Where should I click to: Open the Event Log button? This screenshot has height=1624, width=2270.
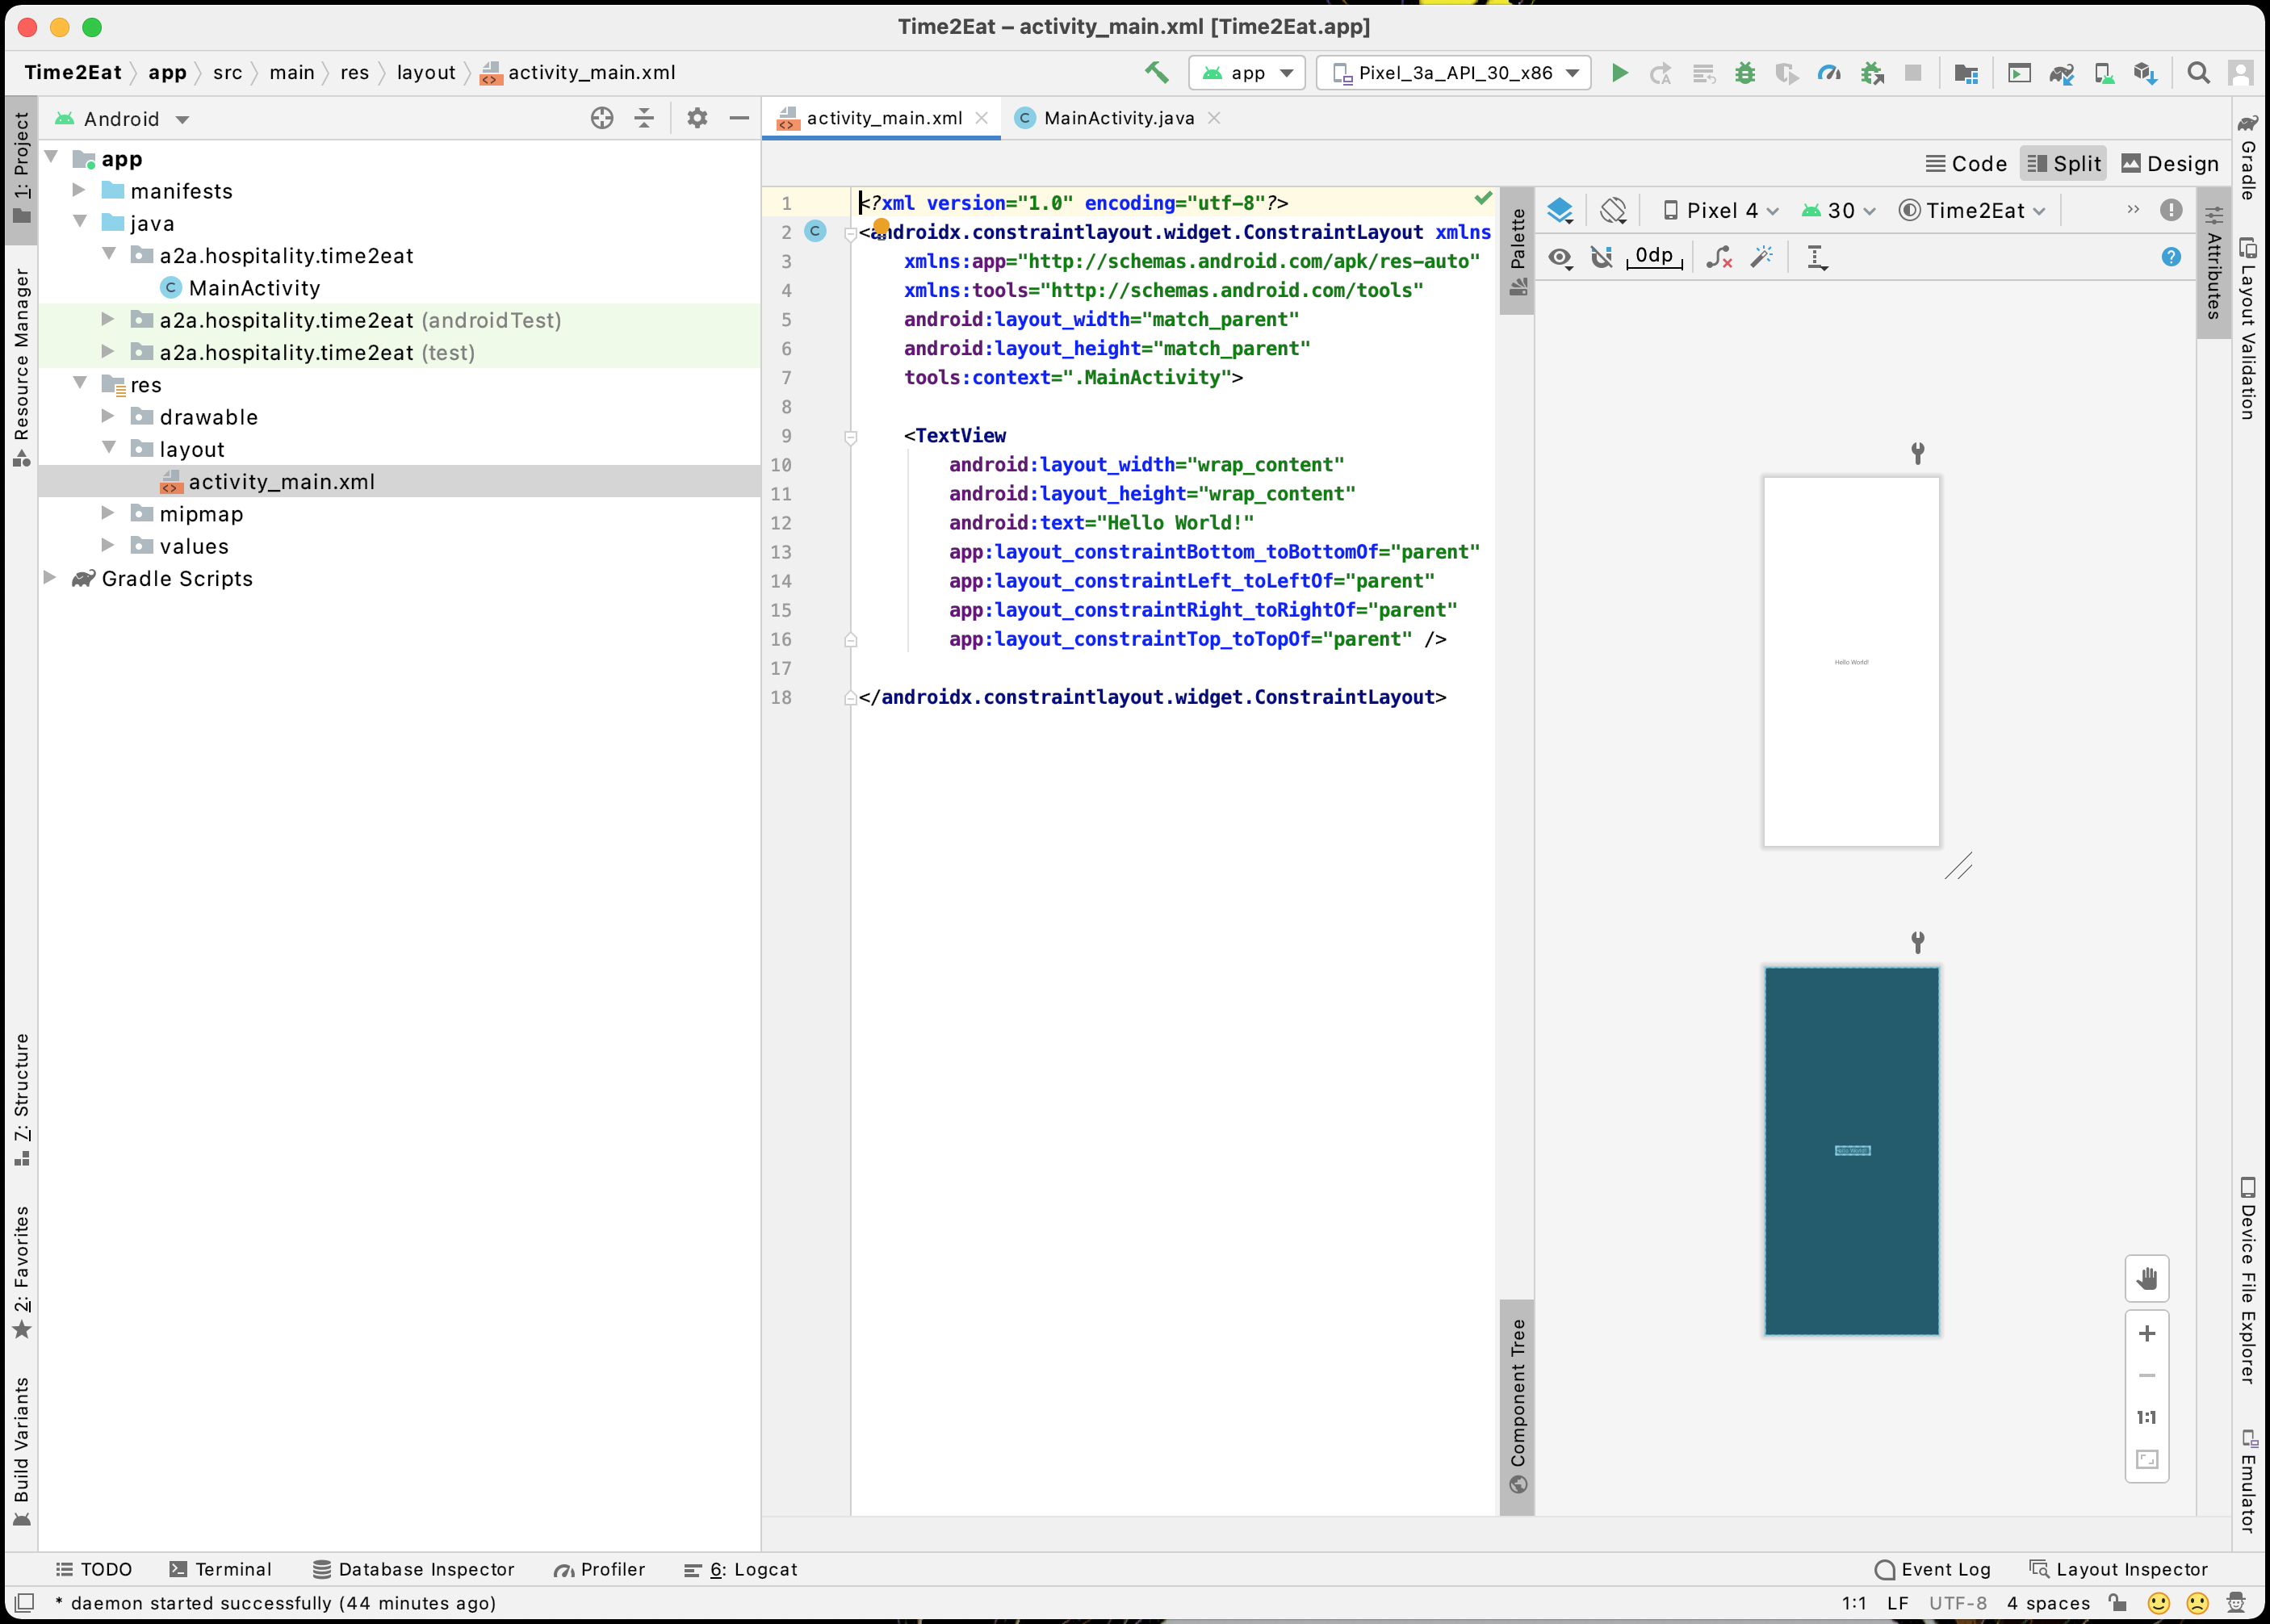click(1933, 1569)
